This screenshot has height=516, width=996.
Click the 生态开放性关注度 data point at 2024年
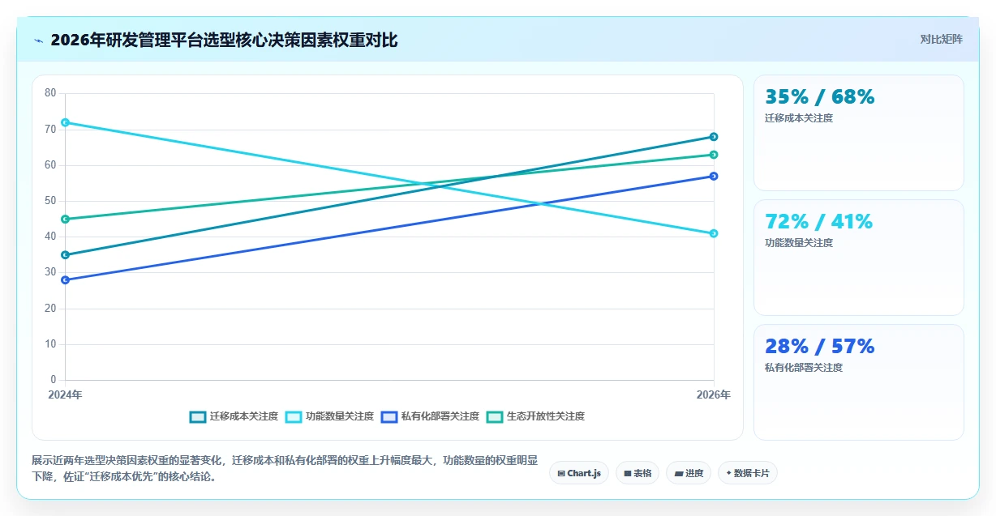pyautogui.click(x=65, y=219)
